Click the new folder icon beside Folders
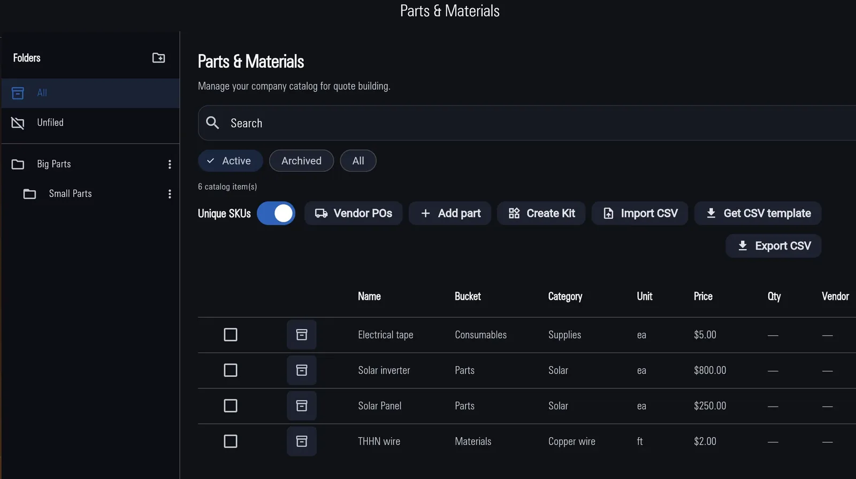Screen dimensions: 856x479 pos(158,58)
